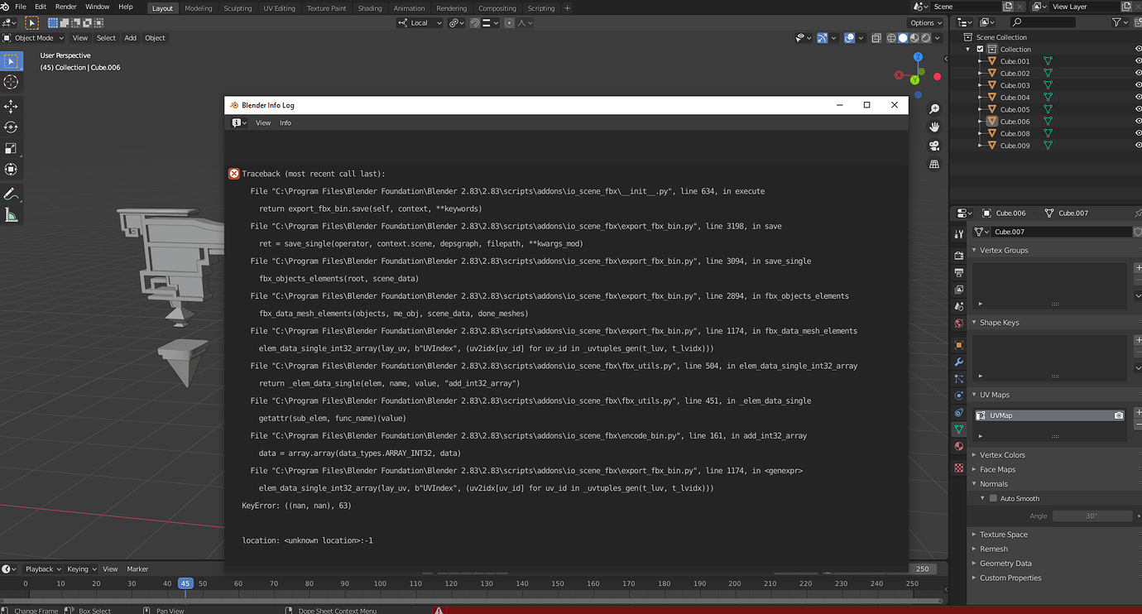Switch perspective/orthographic grid icon
This screenshot has width=1142, height=614.
(934, 165)
